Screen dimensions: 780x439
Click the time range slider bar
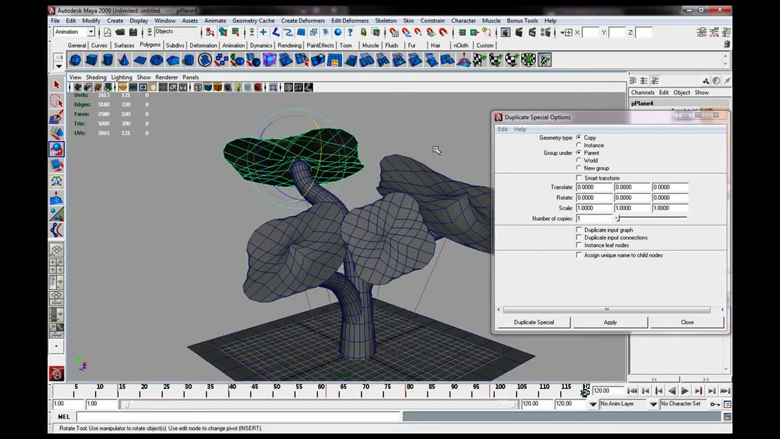(x=319, y=404)
